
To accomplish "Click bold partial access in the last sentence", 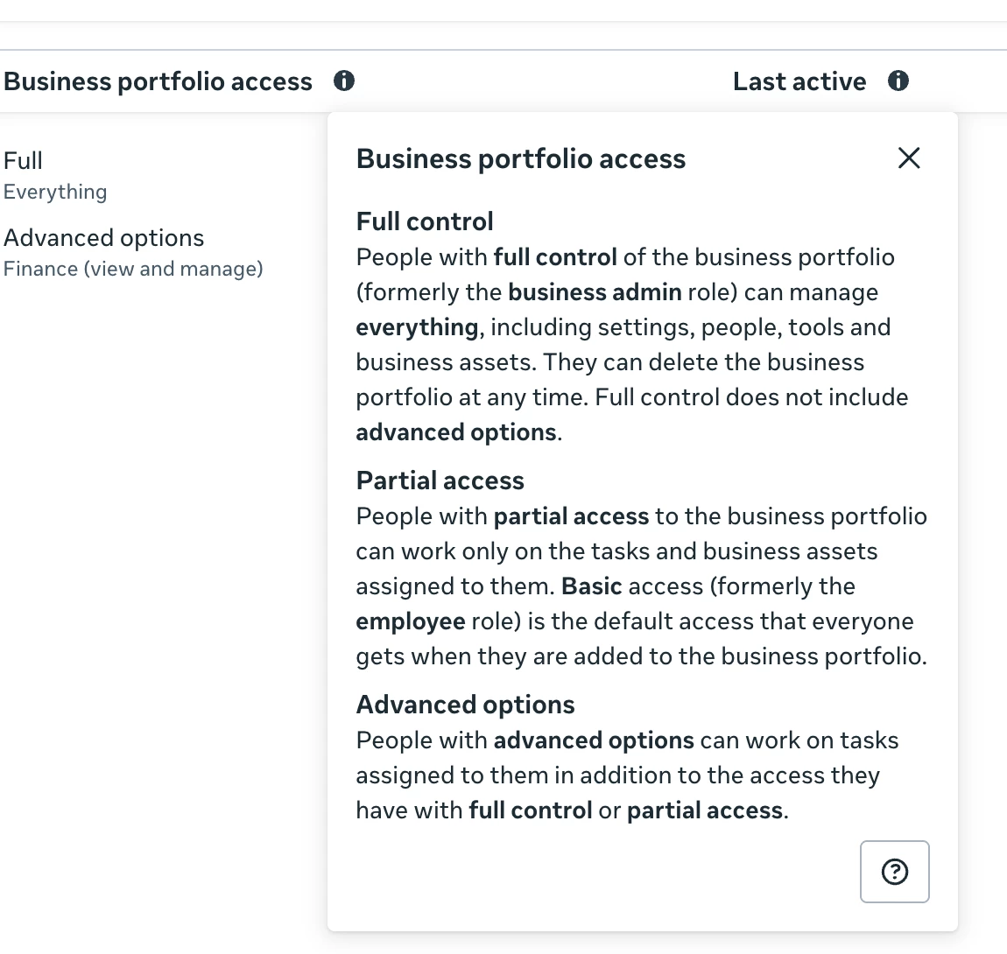I will (x=705, y=810).
